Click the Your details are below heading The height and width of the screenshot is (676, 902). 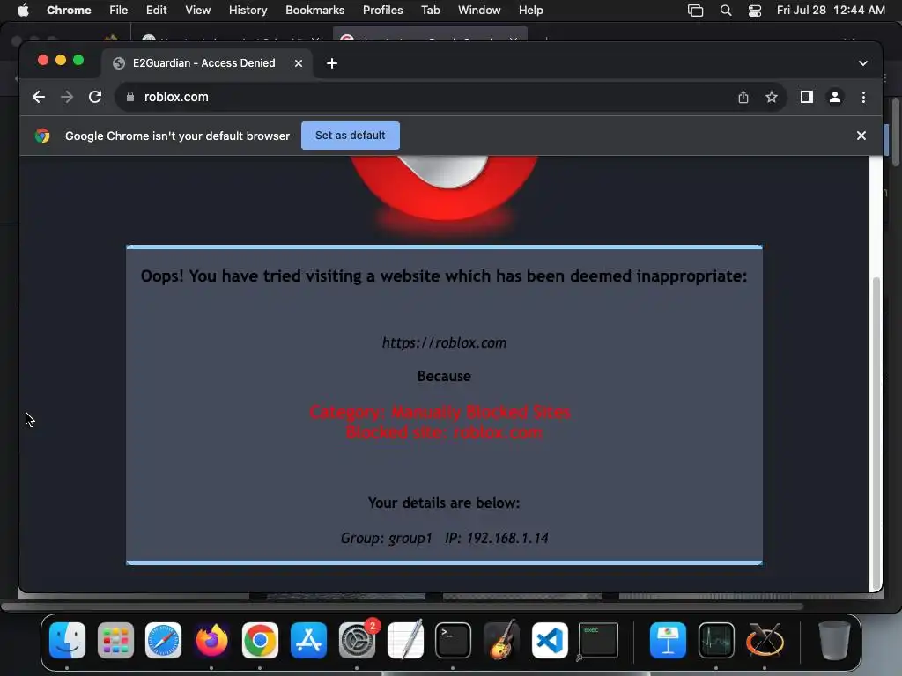(x=444, y=503)
